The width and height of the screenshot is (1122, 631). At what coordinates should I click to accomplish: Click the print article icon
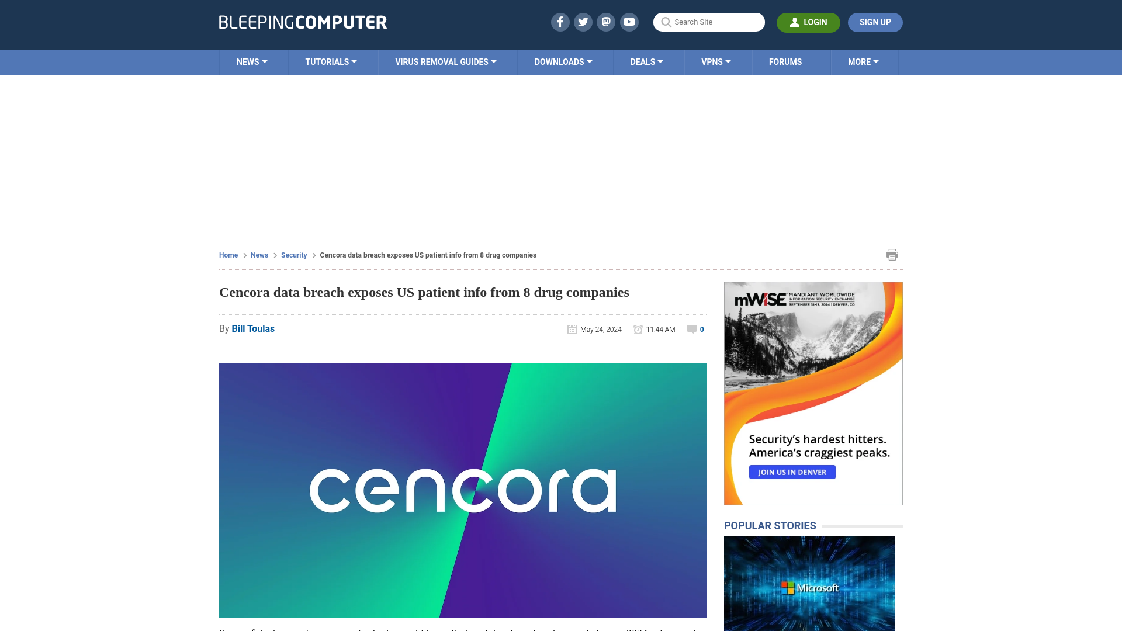point(892,254)
